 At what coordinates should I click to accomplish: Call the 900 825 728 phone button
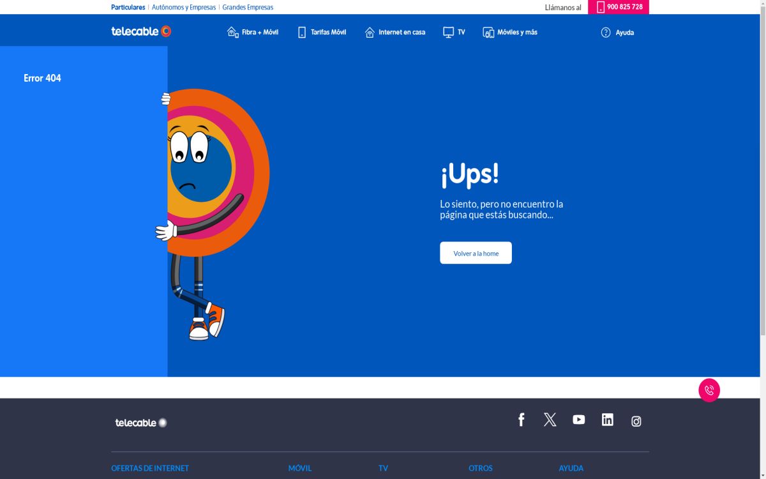(x=618, y=7)
